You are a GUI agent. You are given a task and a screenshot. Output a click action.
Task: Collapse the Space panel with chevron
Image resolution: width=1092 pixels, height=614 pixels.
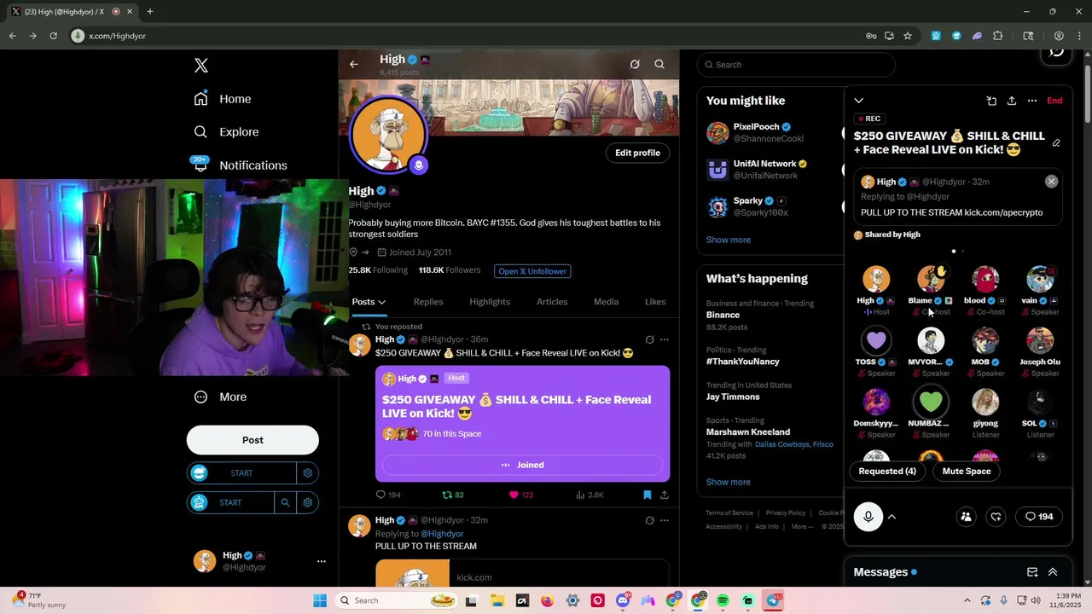pyautogui.click(x=859, y=101)
